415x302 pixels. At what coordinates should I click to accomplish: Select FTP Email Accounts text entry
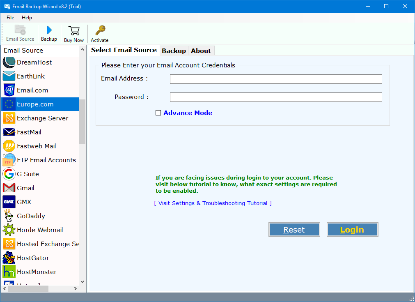46,160
